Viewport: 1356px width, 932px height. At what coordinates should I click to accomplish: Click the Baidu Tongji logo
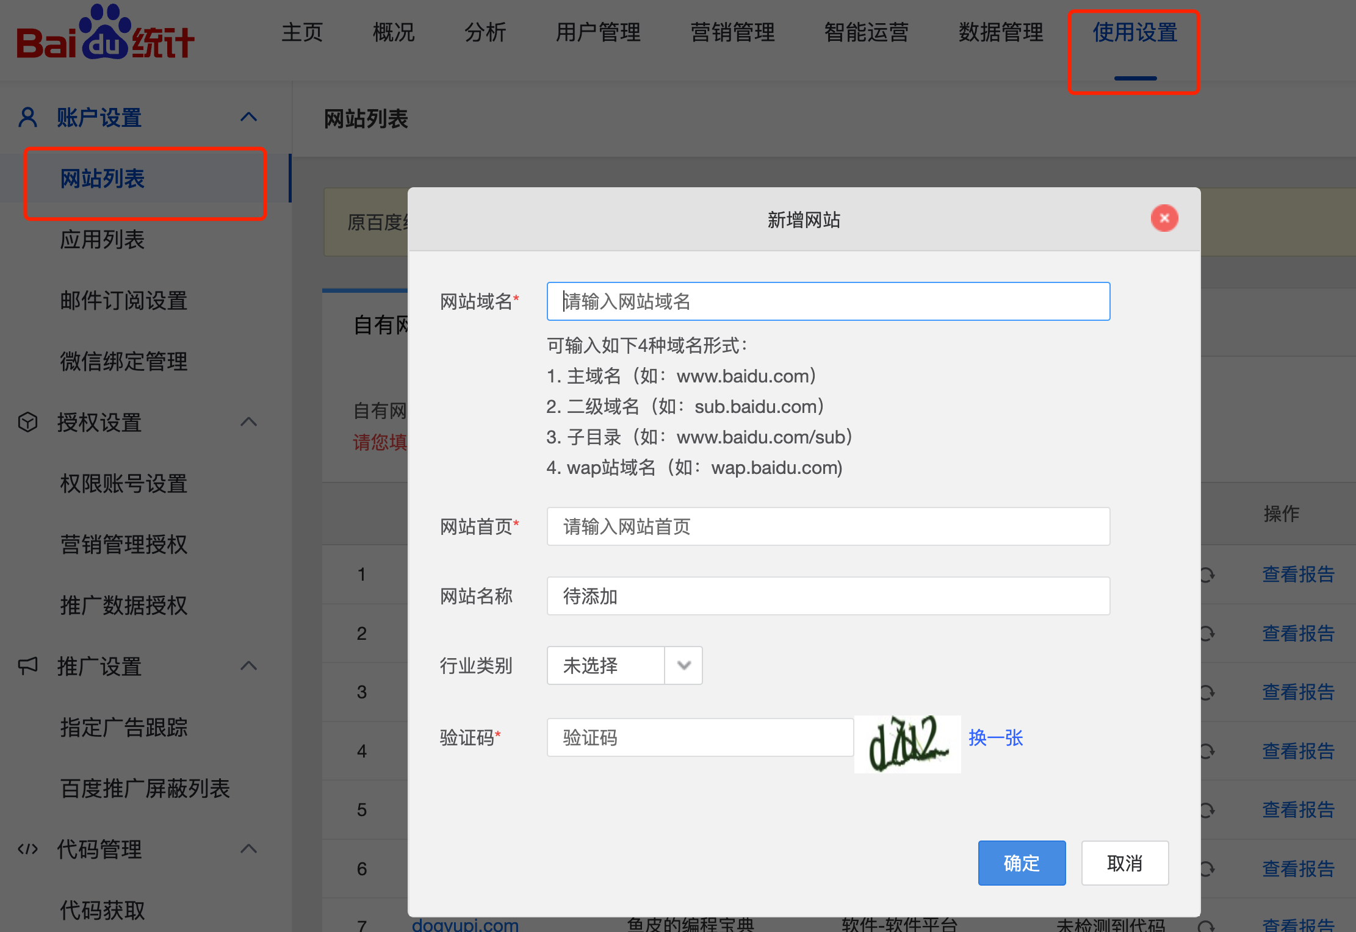(x=105, y=34)
